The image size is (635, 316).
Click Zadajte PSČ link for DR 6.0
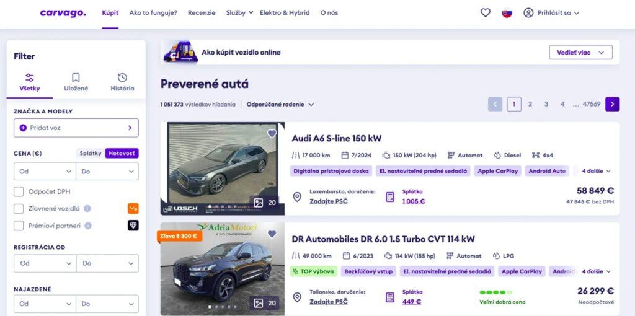coord(329,301)
